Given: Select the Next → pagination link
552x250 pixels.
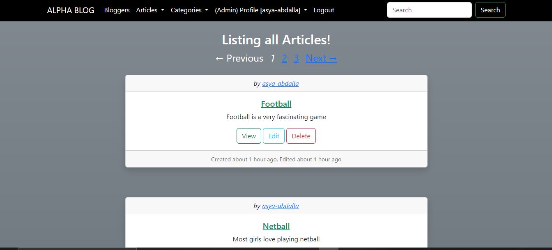Looking at the screenshot, I should click(321, 58).
